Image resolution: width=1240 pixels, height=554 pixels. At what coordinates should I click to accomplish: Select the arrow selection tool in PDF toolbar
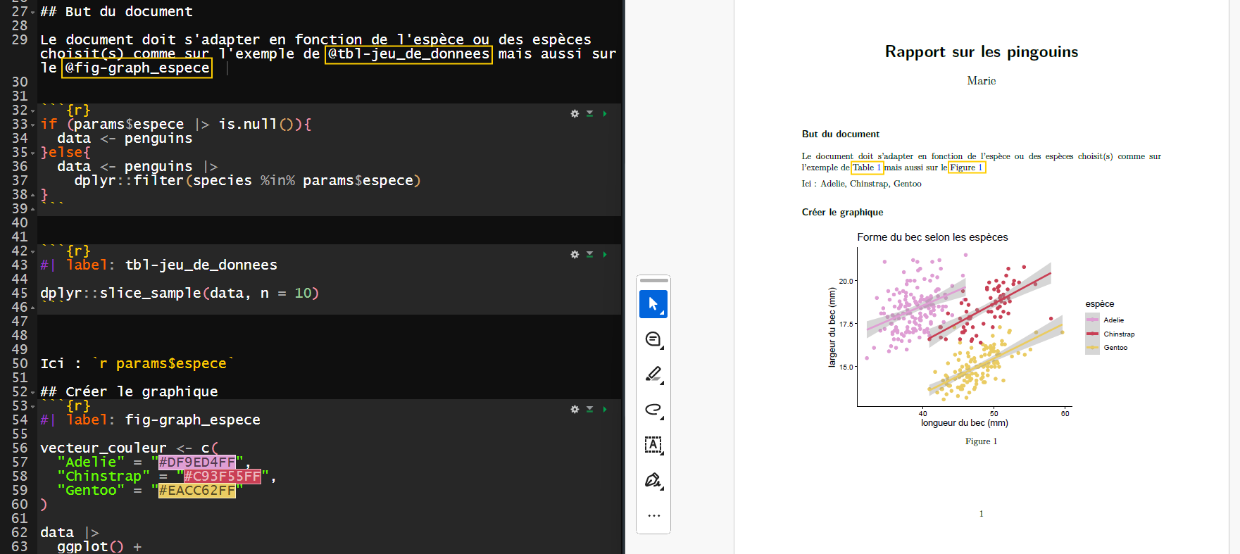pos(653,304)
